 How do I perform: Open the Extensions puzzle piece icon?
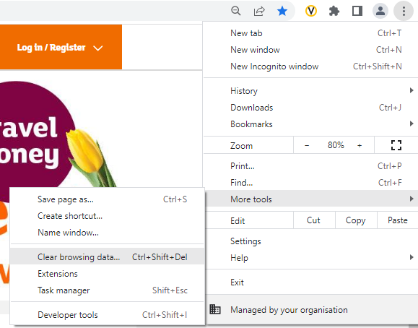coord(334,11)
